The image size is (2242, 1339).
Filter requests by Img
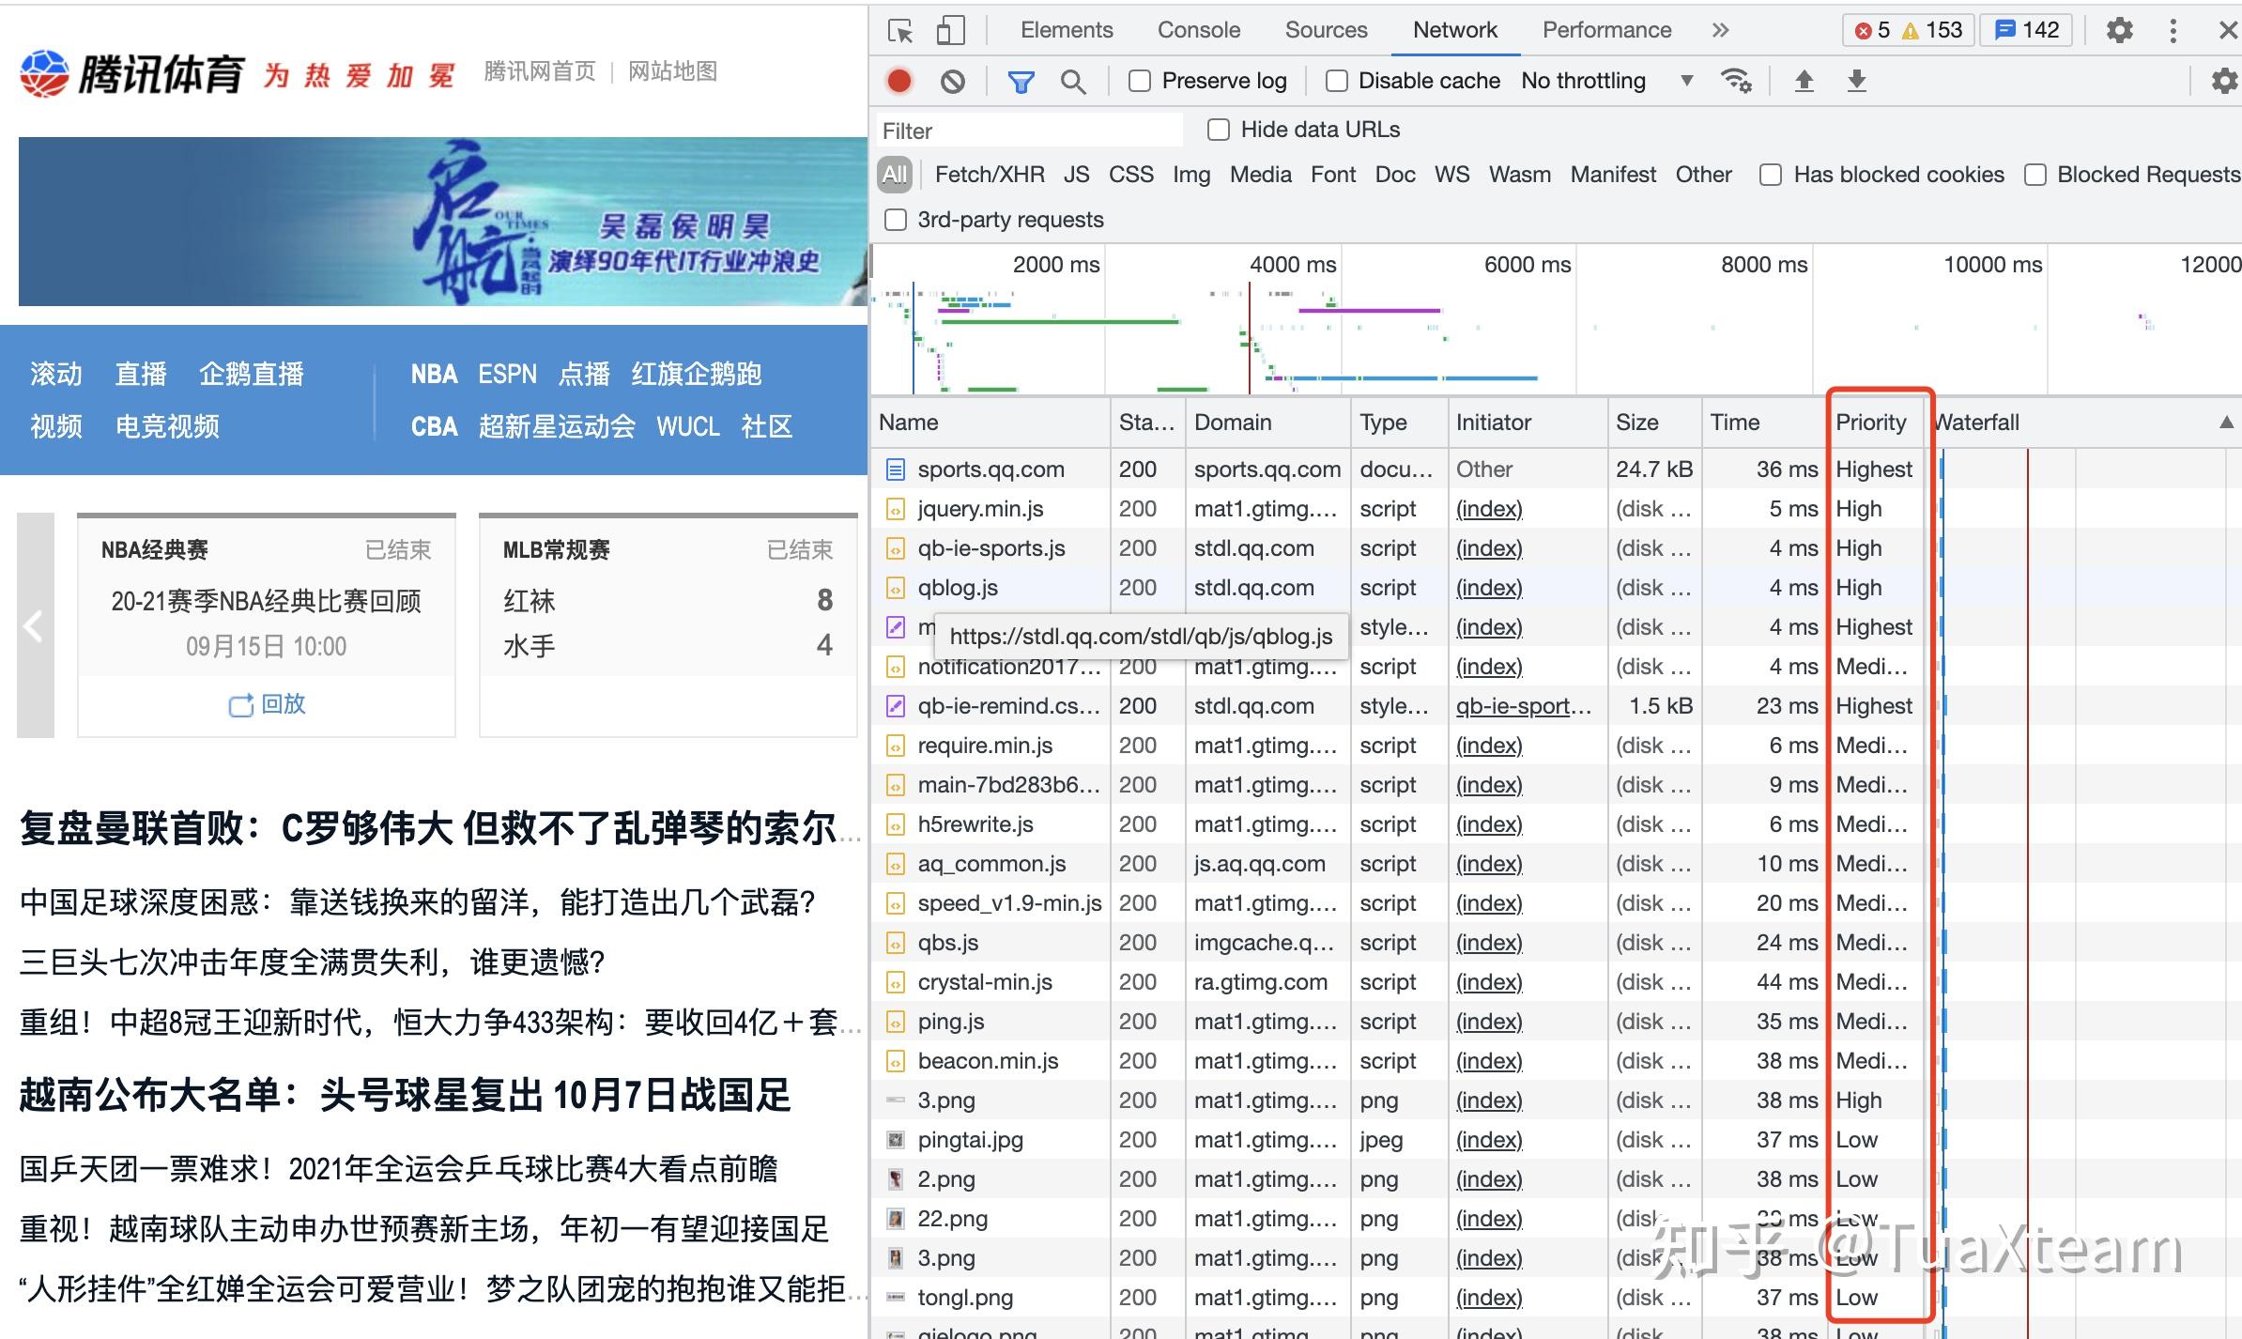point(1190,175)
